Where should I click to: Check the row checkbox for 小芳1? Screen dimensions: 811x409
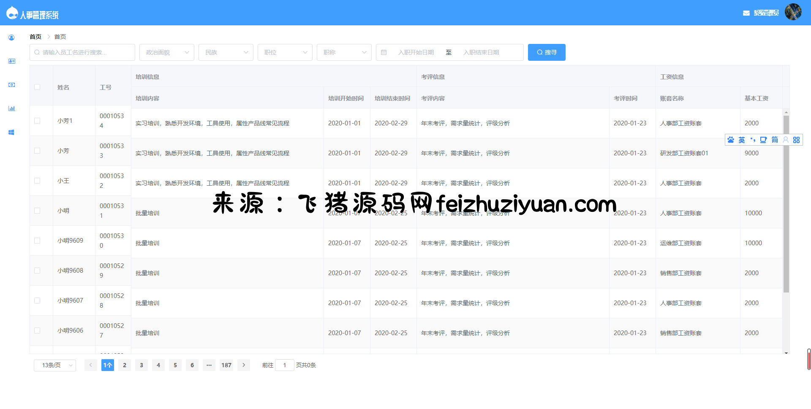(x=37, y=121)
